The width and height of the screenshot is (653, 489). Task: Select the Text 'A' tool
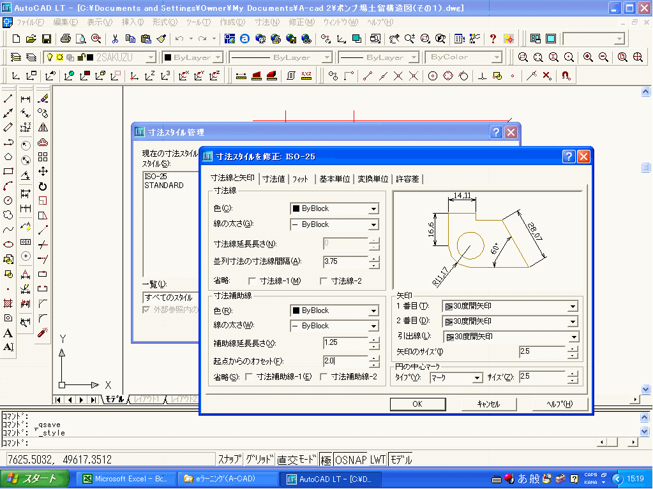click(x=8, y=333)
